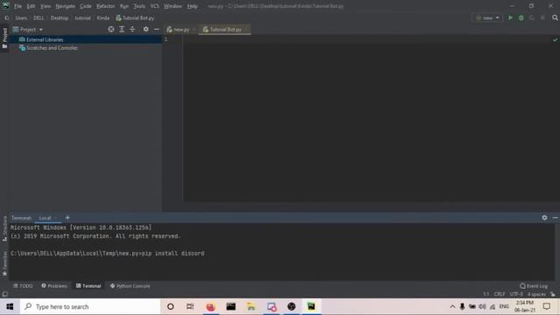560x315 pixels.
Task: Open Windows Start menu
Action: coord(10,306)
